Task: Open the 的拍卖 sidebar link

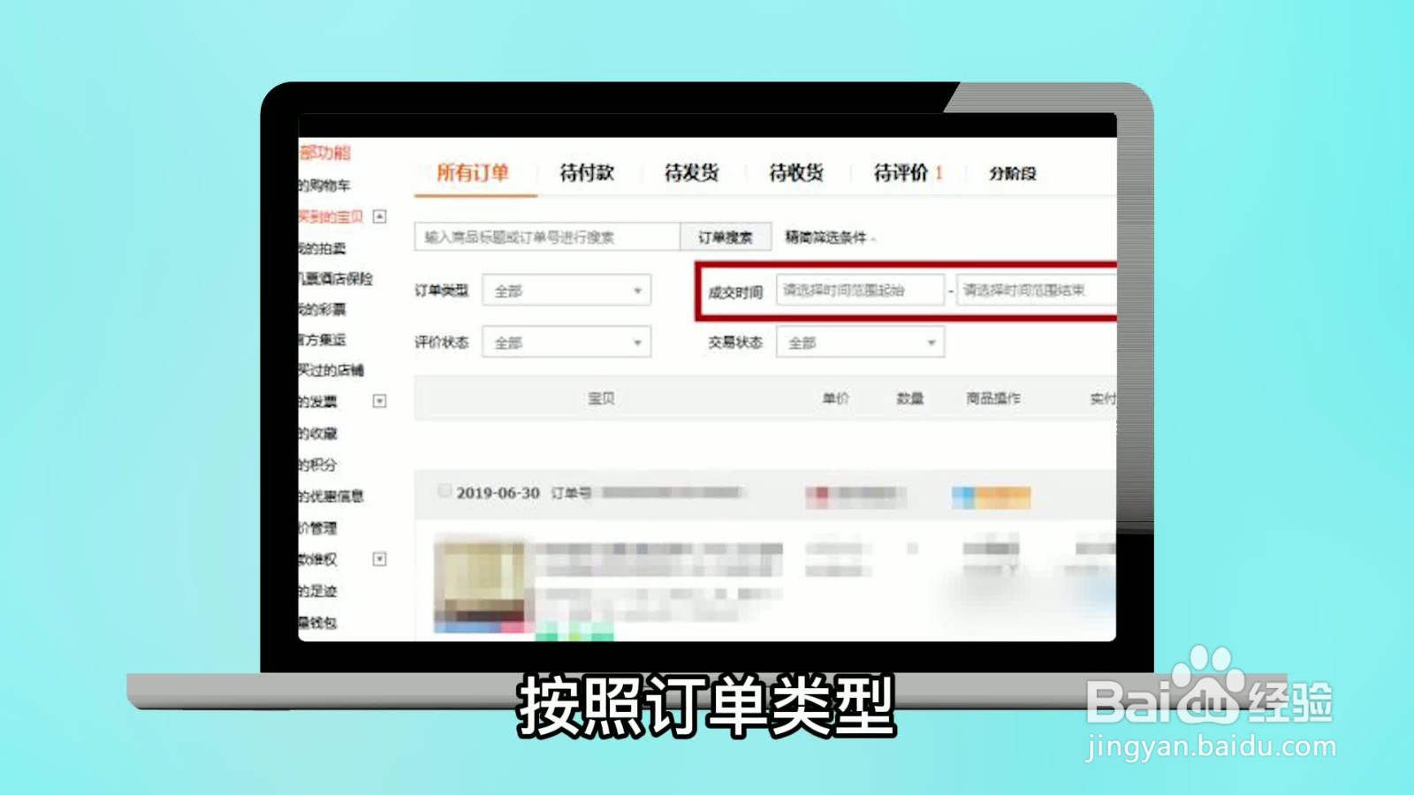Action: coord(323,248)
